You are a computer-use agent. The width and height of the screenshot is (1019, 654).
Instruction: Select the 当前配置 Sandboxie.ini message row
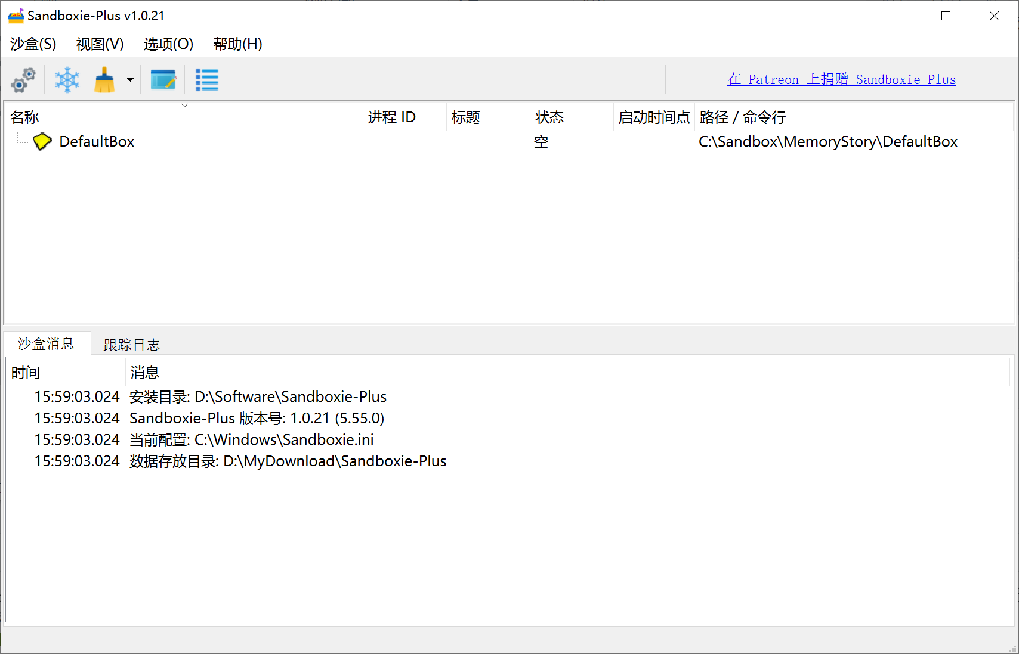click(508, 440)
